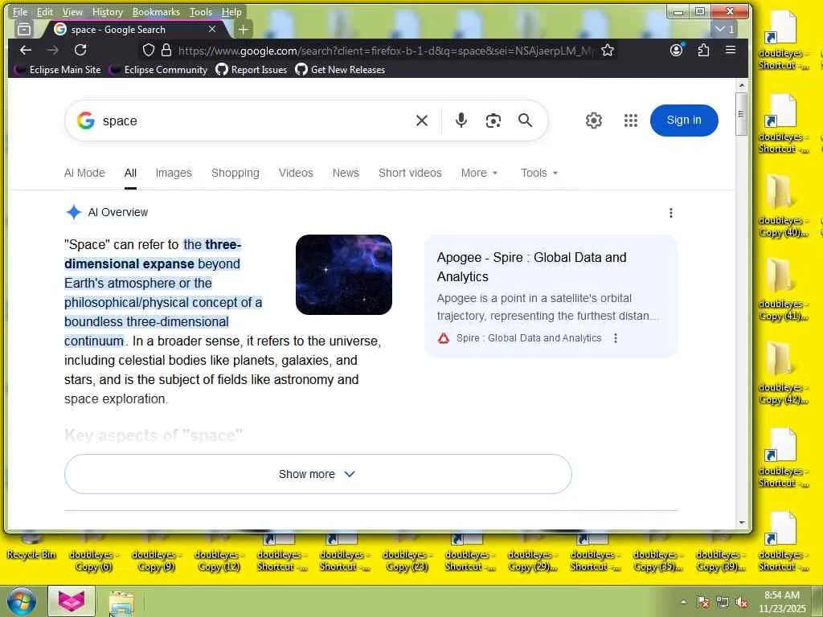This screenshot has width=823, height=617.
Task: Switch to the Images results tab
Action: 174,174
